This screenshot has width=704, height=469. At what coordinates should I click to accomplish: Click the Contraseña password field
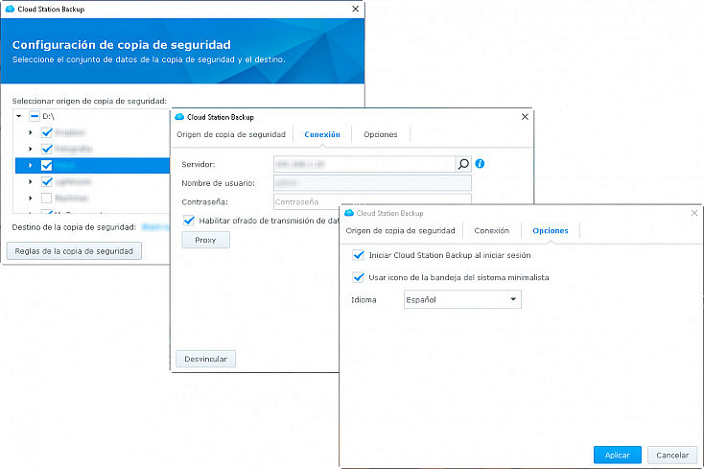[x=372, y=201]
